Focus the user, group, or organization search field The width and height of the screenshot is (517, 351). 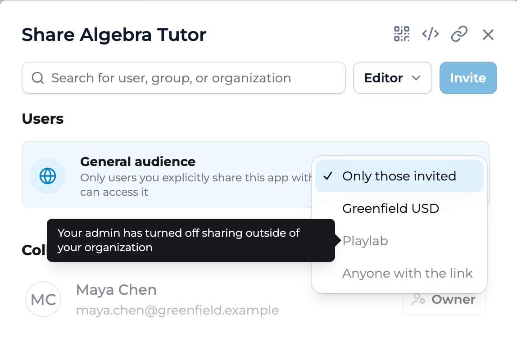click(x=184, y=78)
